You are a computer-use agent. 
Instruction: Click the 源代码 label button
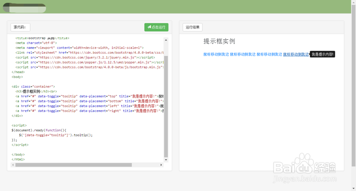tap(20, 27)
